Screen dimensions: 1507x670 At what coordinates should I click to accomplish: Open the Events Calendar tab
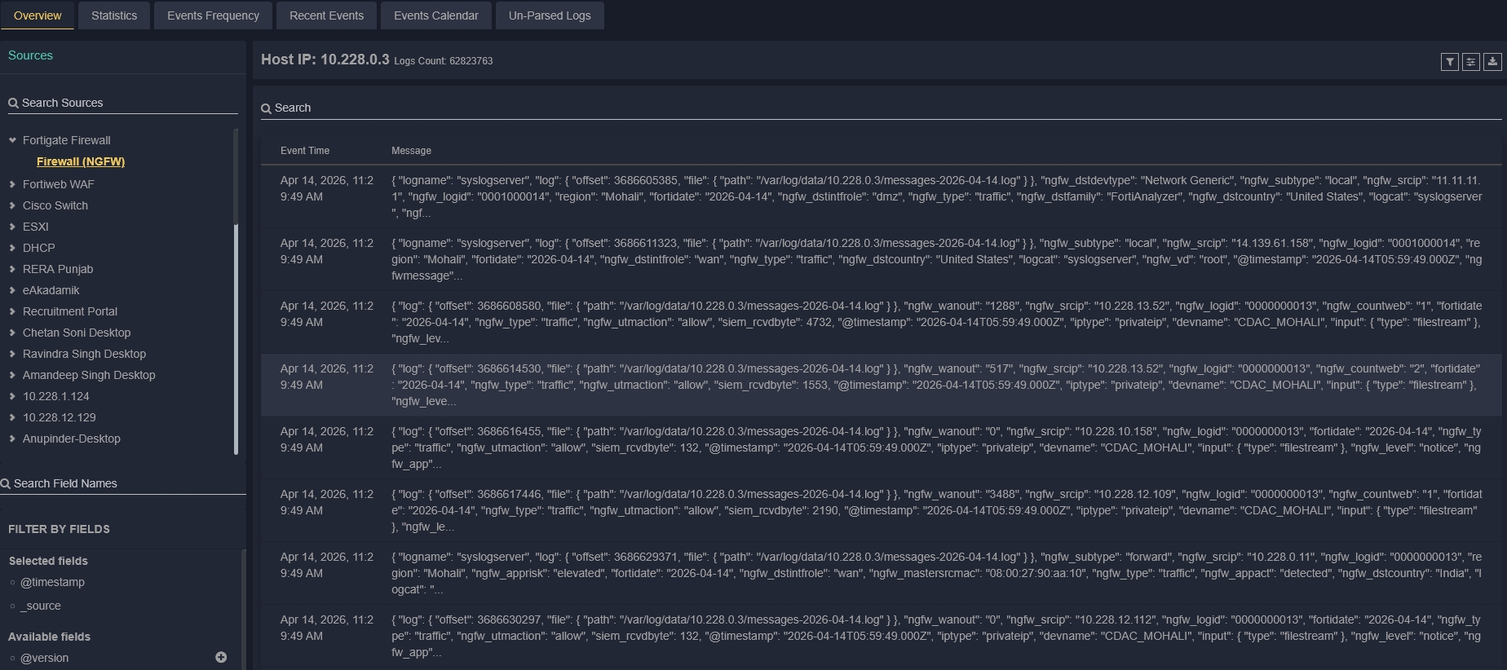point(435,15)
